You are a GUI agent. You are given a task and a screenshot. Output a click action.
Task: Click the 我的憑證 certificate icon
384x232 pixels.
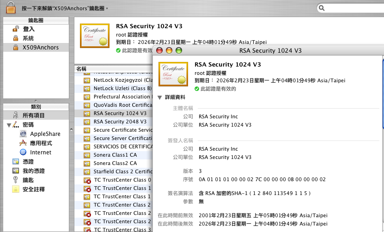click(16, 171)
